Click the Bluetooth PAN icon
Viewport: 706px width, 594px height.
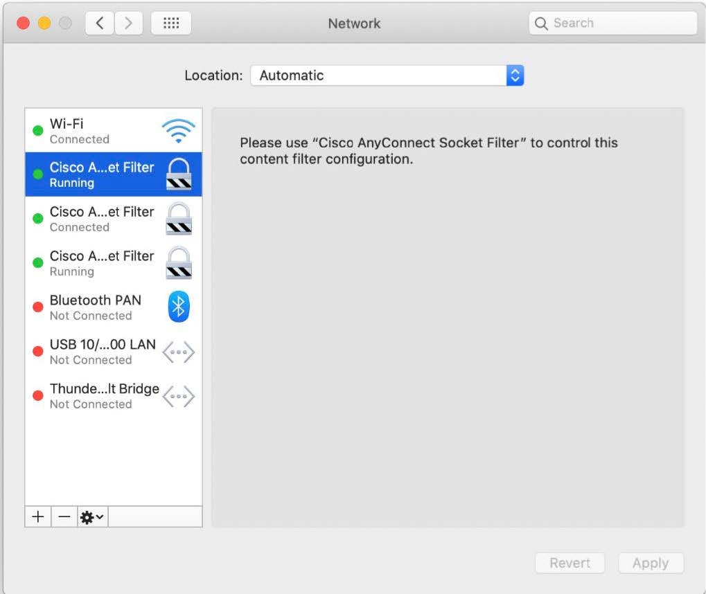click(178, 307)
